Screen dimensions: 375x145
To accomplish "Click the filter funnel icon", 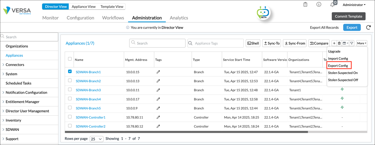I will [x=351, y=43].
